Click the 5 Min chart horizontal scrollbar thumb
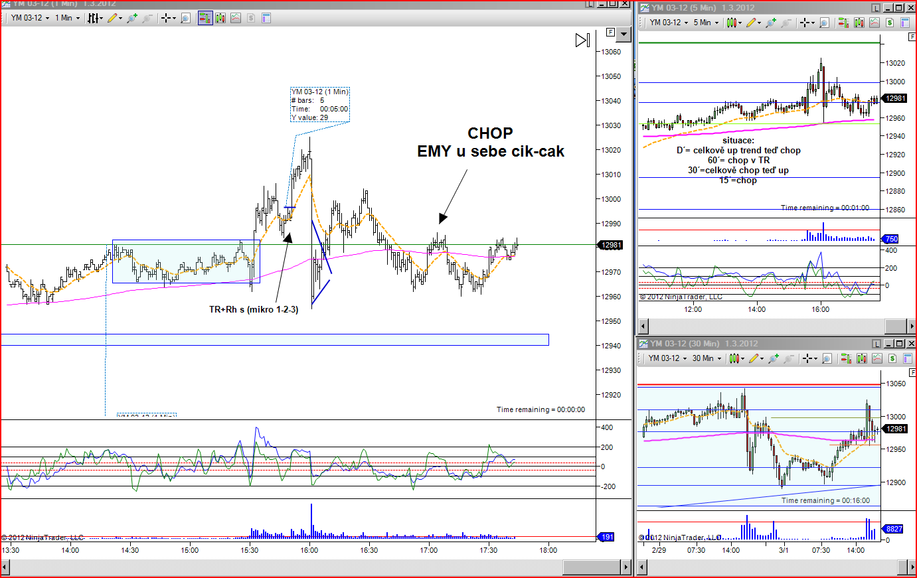Viewport: 917px width, 578px height. [x=896, y=326]
